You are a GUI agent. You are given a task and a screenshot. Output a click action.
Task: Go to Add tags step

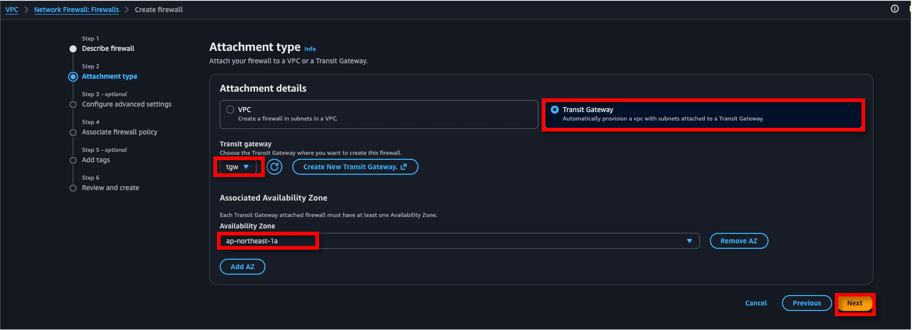click(x=96, y=160)
